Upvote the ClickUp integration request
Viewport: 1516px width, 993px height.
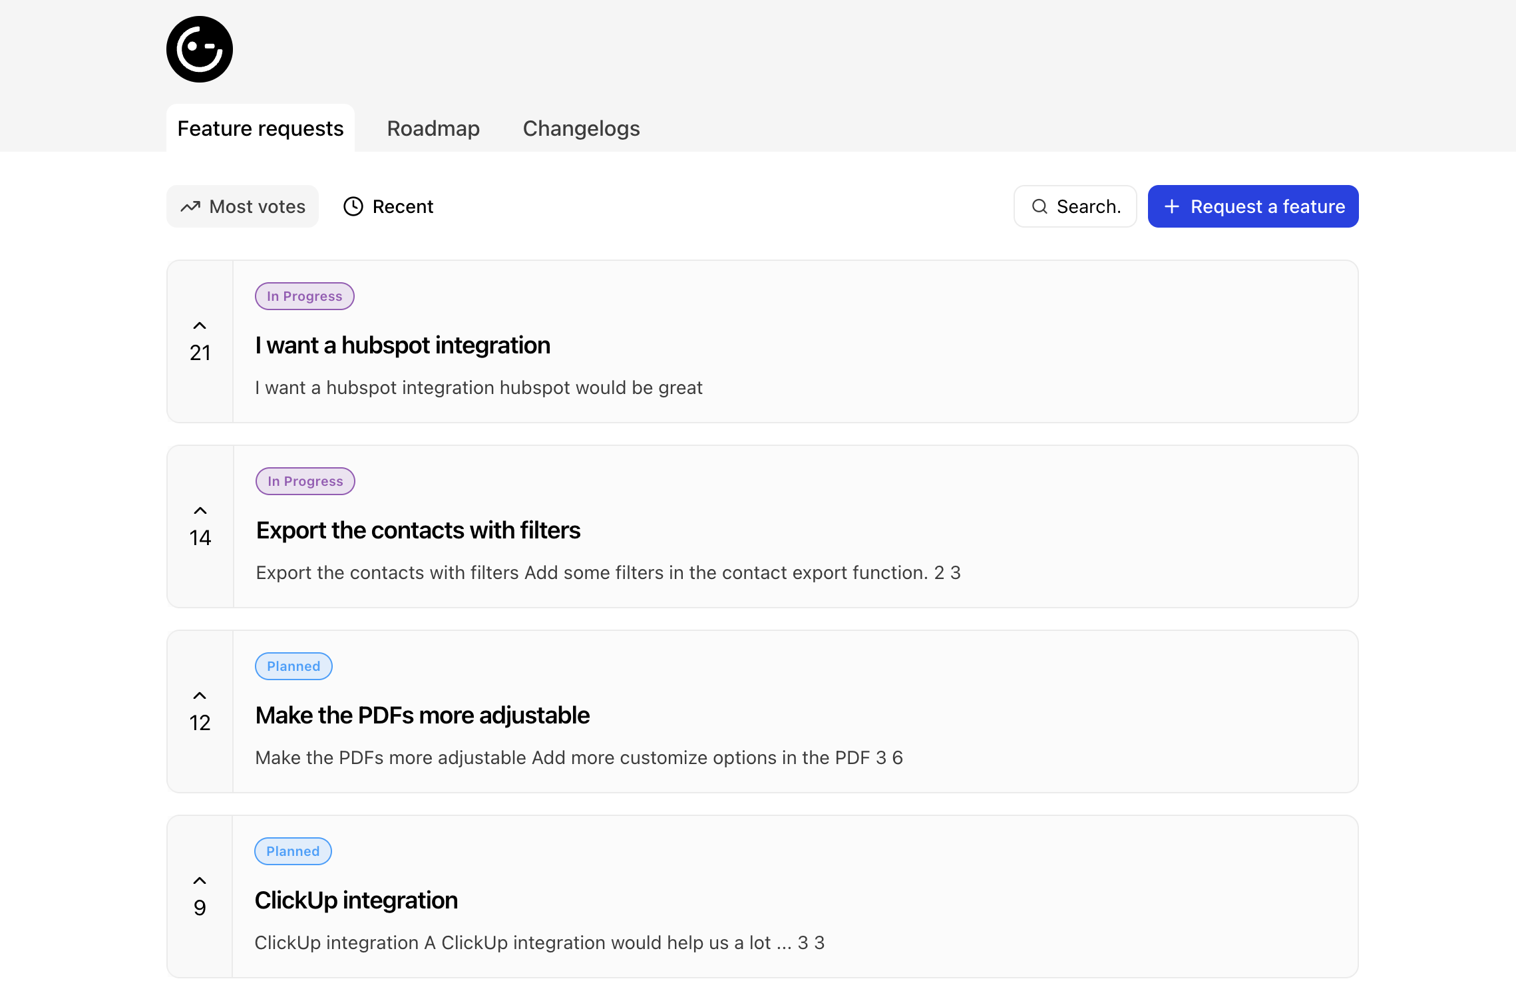tap(200, 881)
